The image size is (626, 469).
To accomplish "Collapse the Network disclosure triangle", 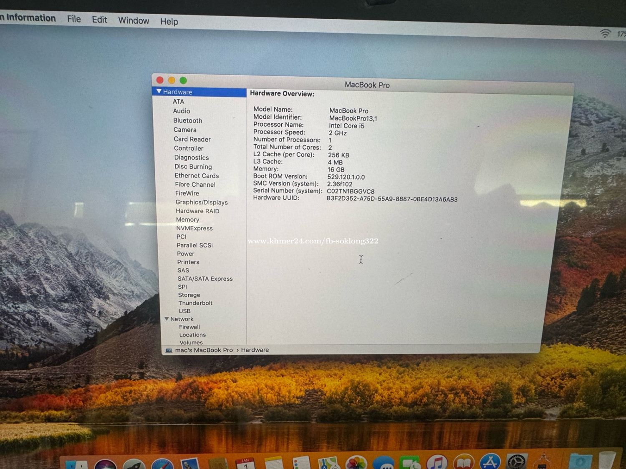I will [167, 319].
